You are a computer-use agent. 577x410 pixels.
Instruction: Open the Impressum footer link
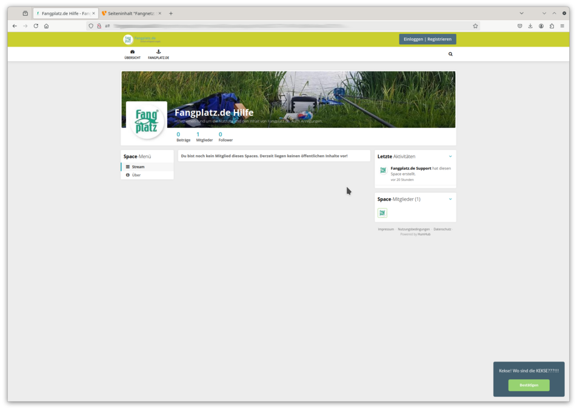pos(385,229)
